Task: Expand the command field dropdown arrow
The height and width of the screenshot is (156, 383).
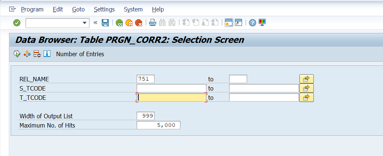Action: (x=84, y=23)
